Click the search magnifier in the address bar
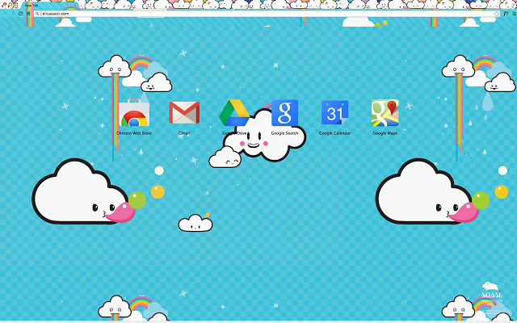This screenshot has height=323, width=517. tap(38, 14)
